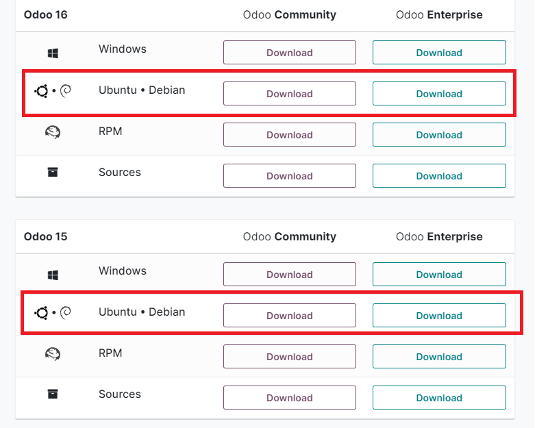Click the Windows logo icon under Odoo 16

coord(53,53)
